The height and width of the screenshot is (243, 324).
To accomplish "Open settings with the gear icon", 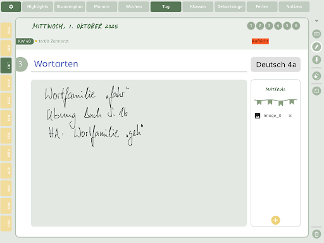I will pos(11,7).
